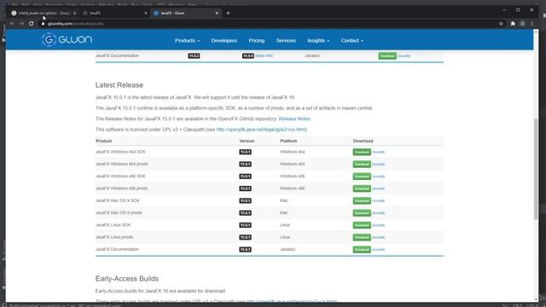This screenshot has height=307, width=546.
Task: Click the Platform column header
Action: pos(288,141)
